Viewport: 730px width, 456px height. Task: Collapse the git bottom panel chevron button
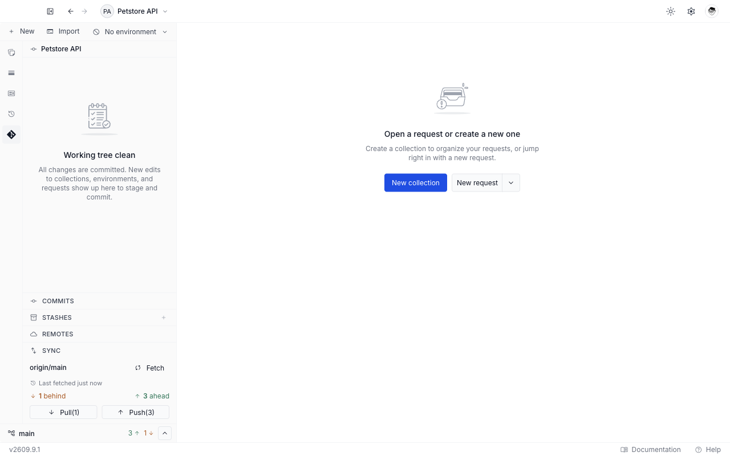tap(164, 433)
